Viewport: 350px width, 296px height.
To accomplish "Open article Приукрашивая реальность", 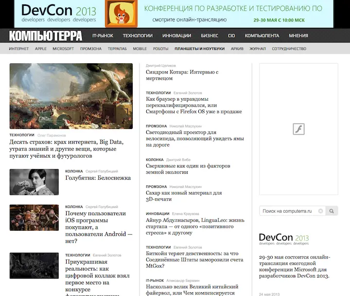I will pyautogui.click(x=98, y=277).
